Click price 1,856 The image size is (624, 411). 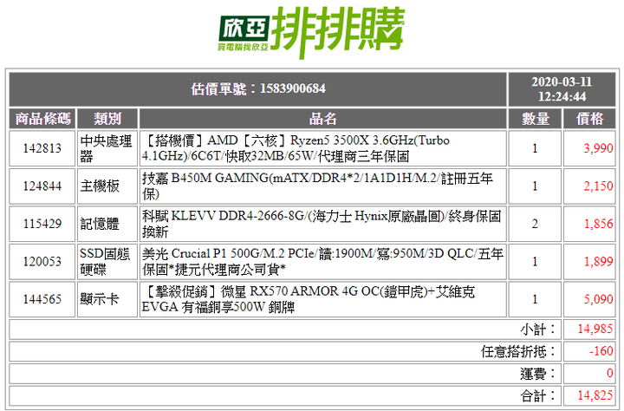(598, 224)
